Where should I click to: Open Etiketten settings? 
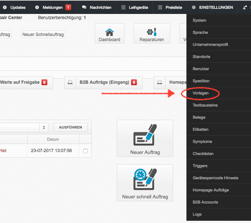point(219,129)
